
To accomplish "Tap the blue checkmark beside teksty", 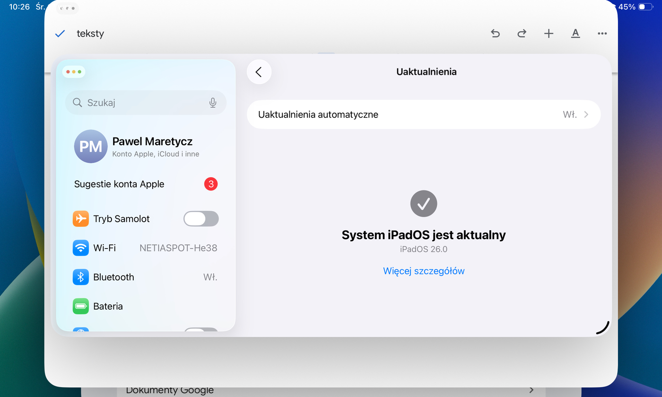I will (60, 34).
